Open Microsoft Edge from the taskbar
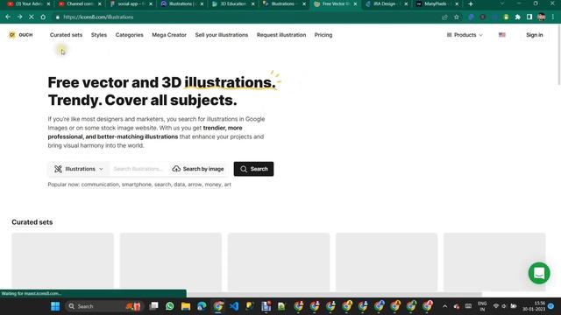Screen dimensions: 561x315 pos(202,306)
